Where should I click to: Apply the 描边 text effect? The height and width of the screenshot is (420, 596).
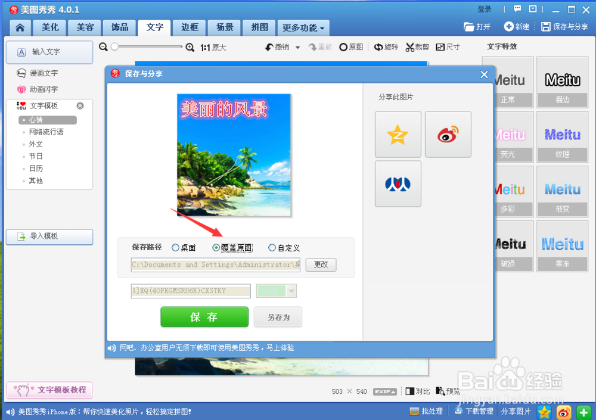[563, 82]
